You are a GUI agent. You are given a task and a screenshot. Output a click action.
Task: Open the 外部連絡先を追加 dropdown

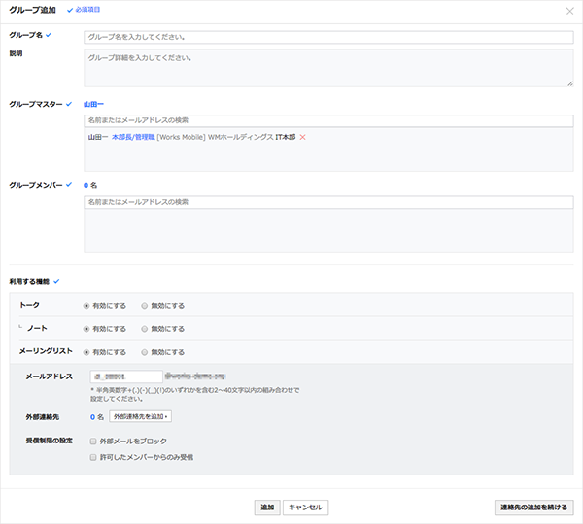pos(140,416)
